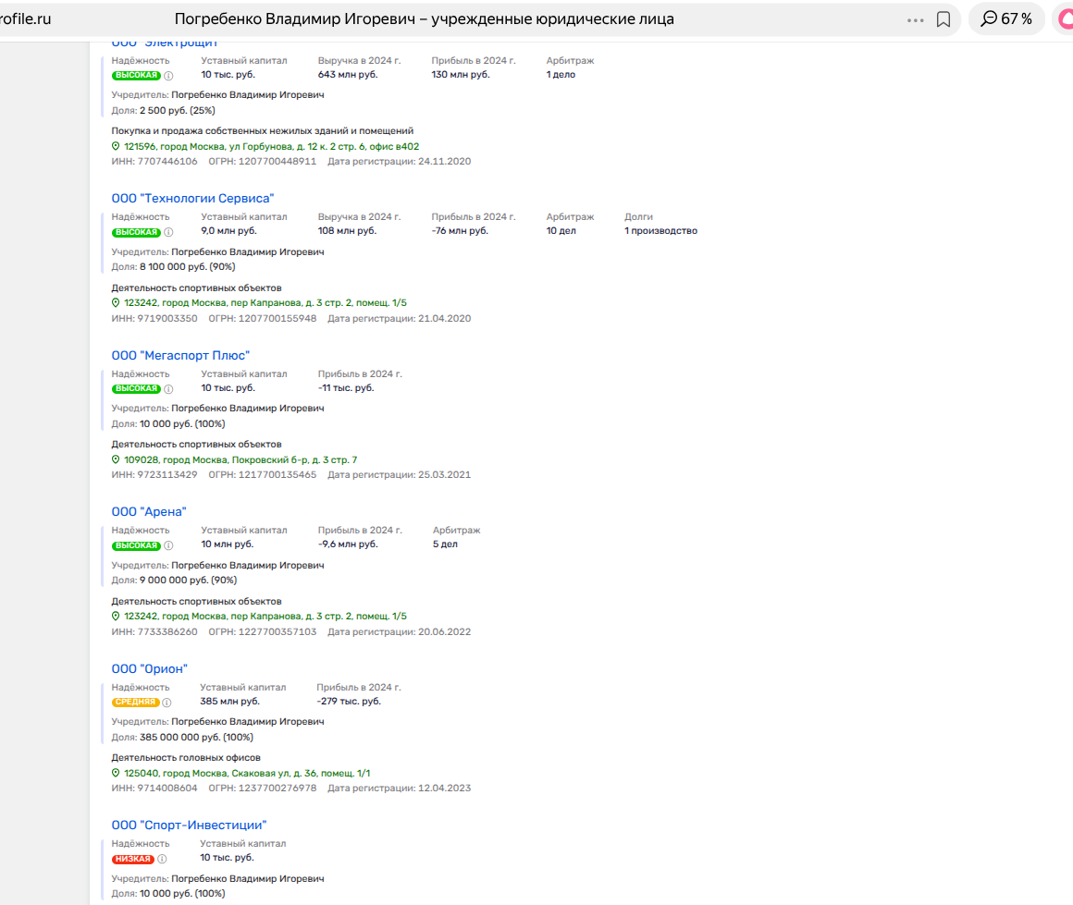Bookmark this page with the bookmark icon
Screen dimensions: 1073x905
[943, 19]
